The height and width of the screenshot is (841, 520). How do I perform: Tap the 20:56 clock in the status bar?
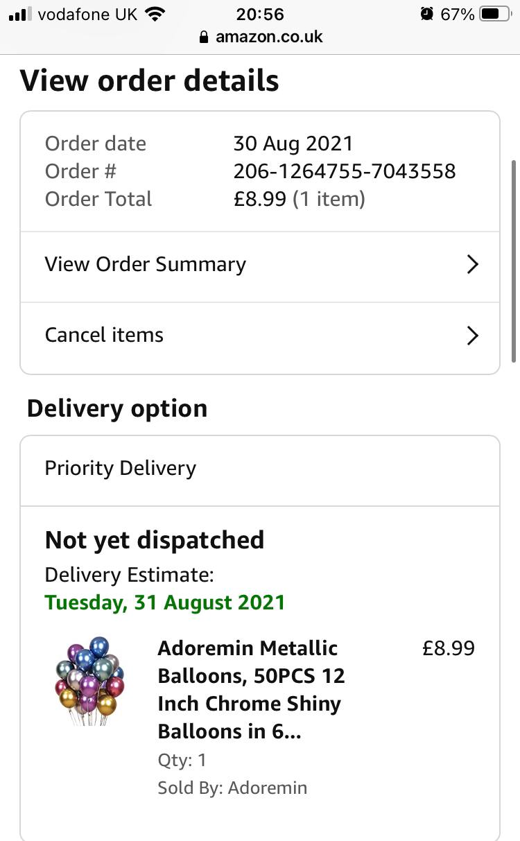[x=260, y=14]
